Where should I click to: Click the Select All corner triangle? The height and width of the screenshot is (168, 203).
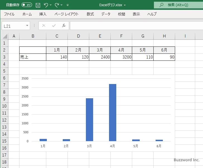pyautogui.click(x=5, y=36)
